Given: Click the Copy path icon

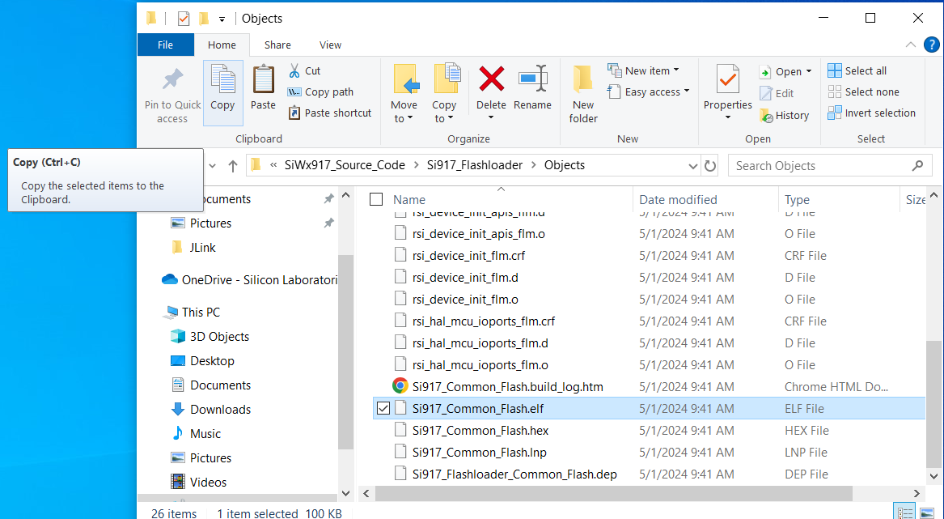Looking at the screenshot, I should [x=294, y=92].
